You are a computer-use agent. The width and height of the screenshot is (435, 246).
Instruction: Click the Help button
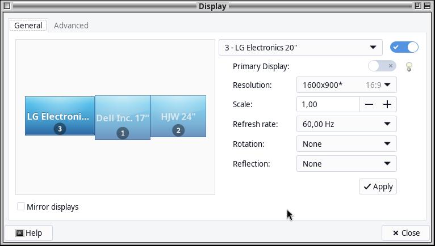tap(29, 233)
